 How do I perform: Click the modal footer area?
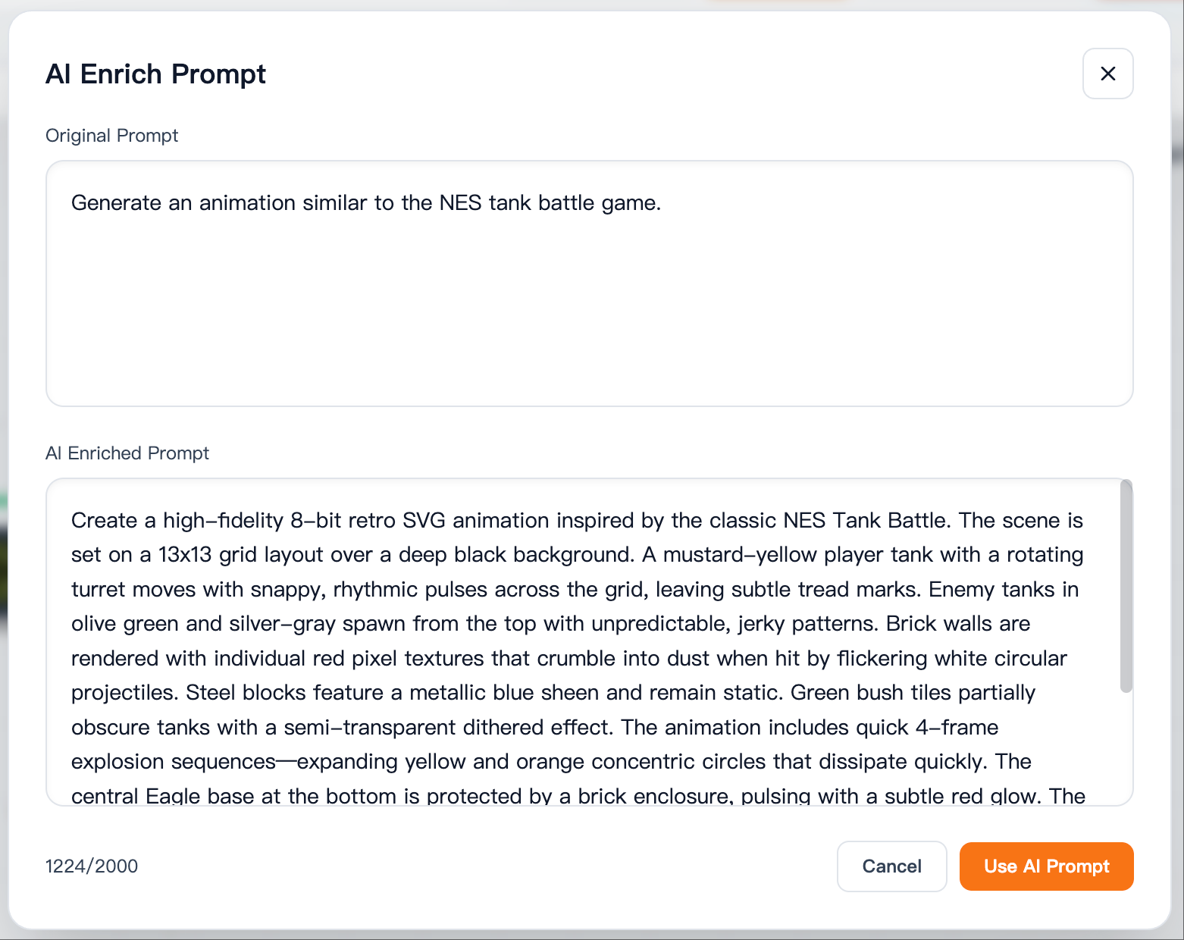click(x=531, y=866)
